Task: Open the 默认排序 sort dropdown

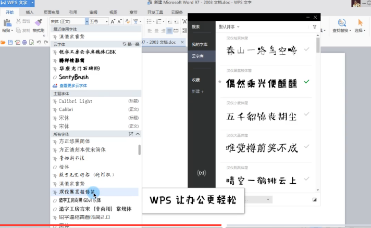Action: (229, 27)
